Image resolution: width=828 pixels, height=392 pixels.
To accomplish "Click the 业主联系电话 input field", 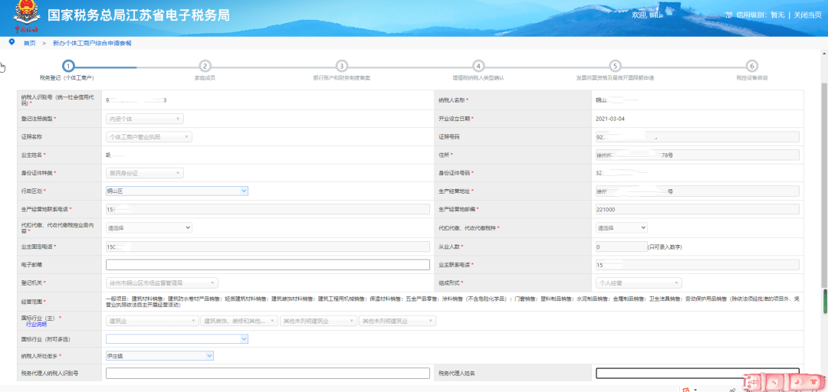I will (x=697, y=265).
